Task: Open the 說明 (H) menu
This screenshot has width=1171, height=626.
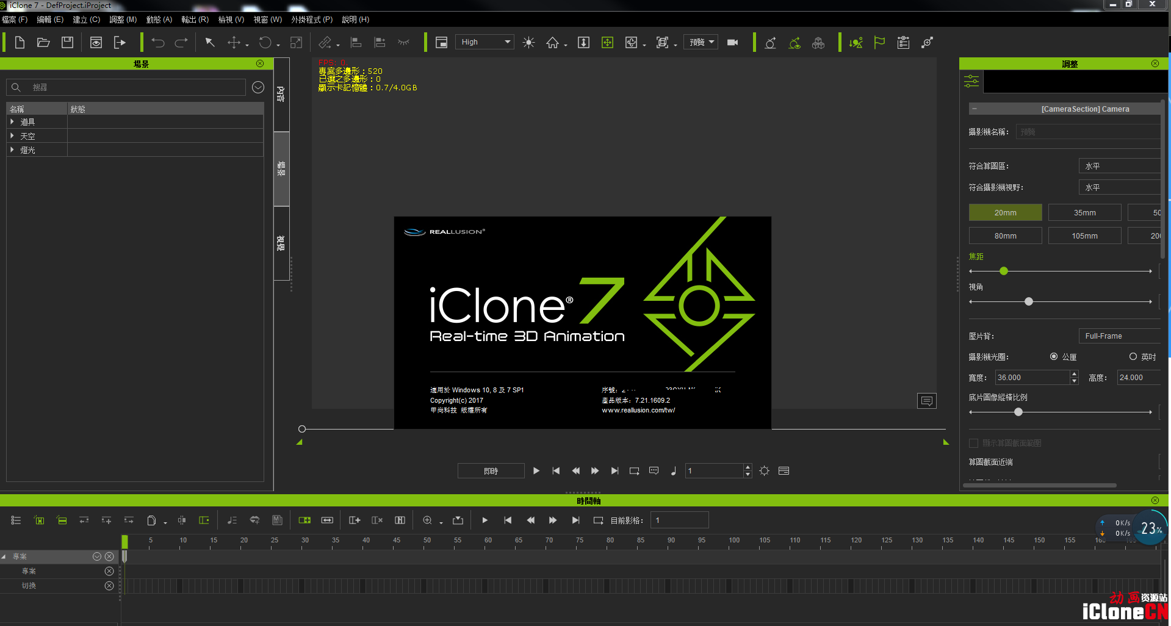Action: [x=356, y=20]
